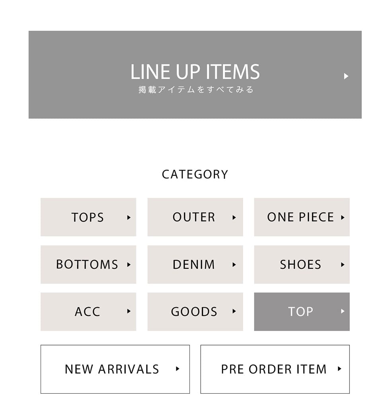Image resolution: width=390 pixels, height=420 pixels.
Task: Click the arrow icon beside NEW ARRIVALS
Action: coord(177,369)
